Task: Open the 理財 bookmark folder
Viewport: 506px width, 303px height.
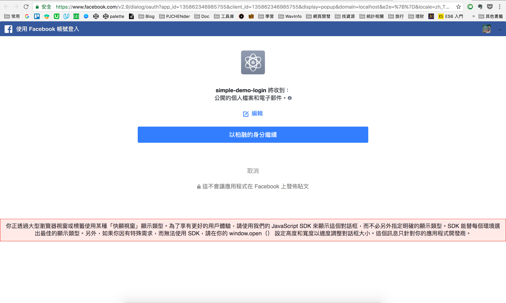Action: [x=416, y=16]
